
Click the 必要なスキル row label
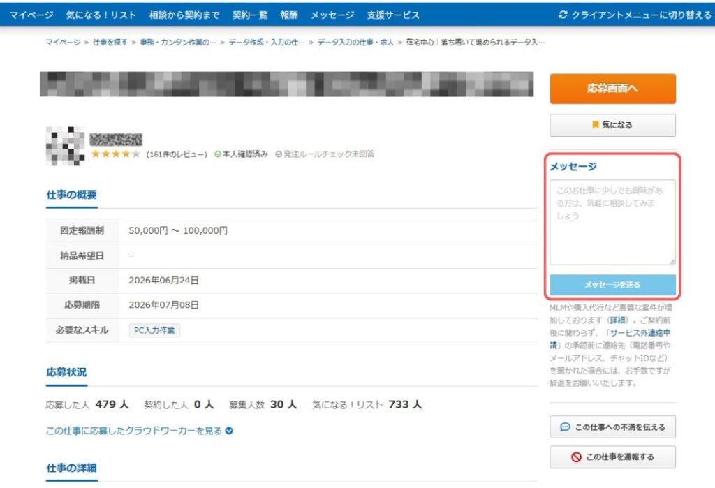[x=82, y=330]
